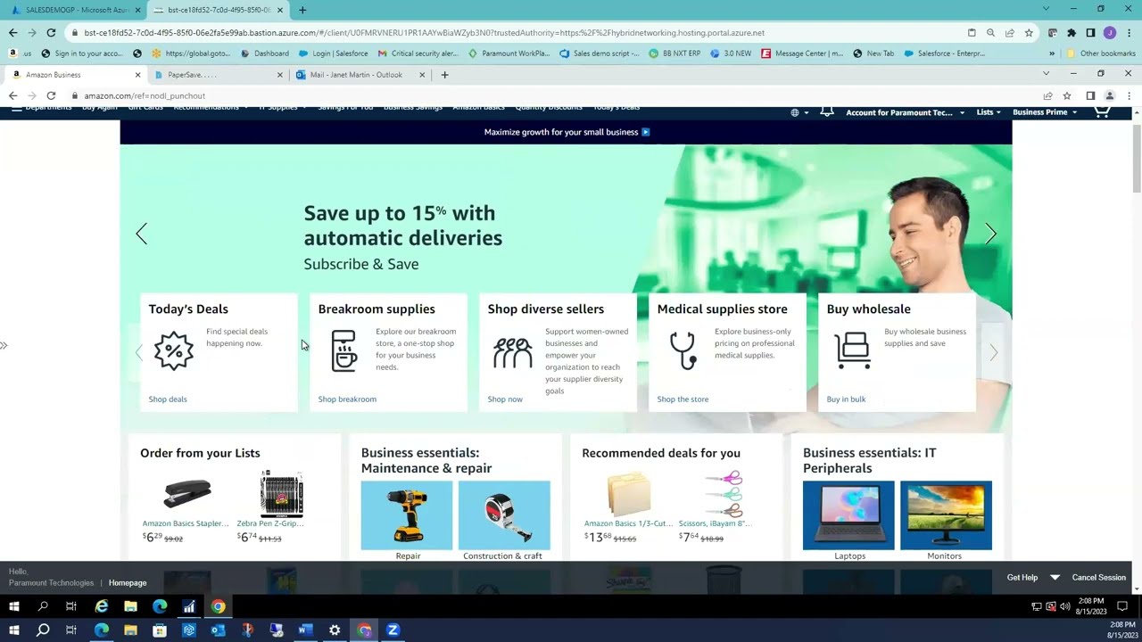Click the remote session Windows Start button

pyautogui.click(x=13, y=606)
